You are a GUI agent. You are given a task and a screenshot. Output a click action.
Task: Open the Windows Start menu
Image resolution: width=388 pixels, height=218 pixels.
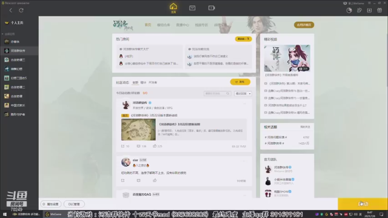pos(5,214)
